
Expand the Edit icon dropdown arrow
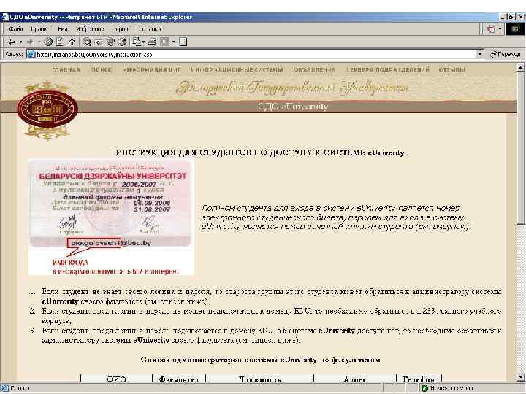pos(173,42)
